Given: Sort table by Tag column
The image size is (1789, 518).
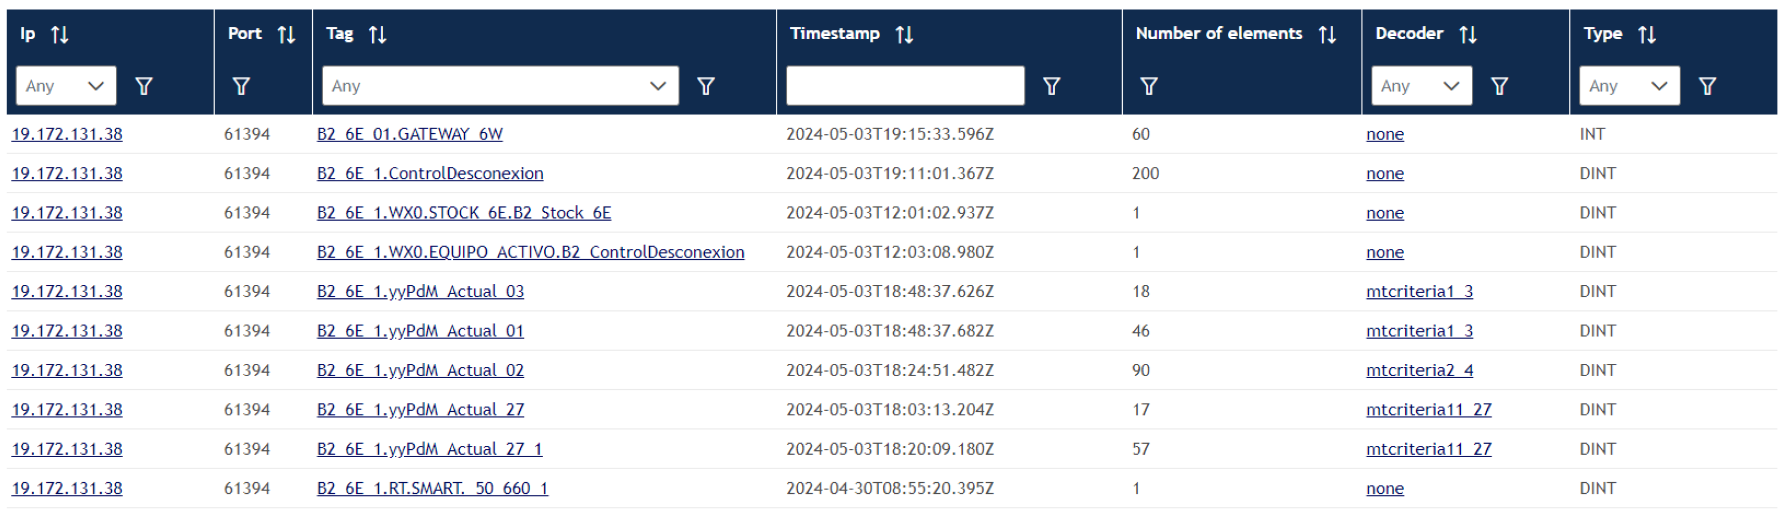Looking at the screenshot, I should 377,34.
